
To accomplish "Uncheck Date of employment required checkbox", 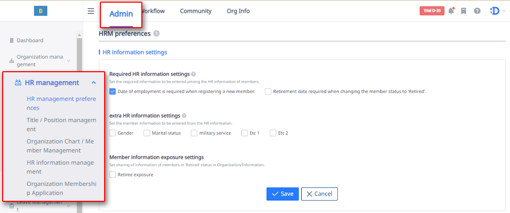I will tap(113, 91).
